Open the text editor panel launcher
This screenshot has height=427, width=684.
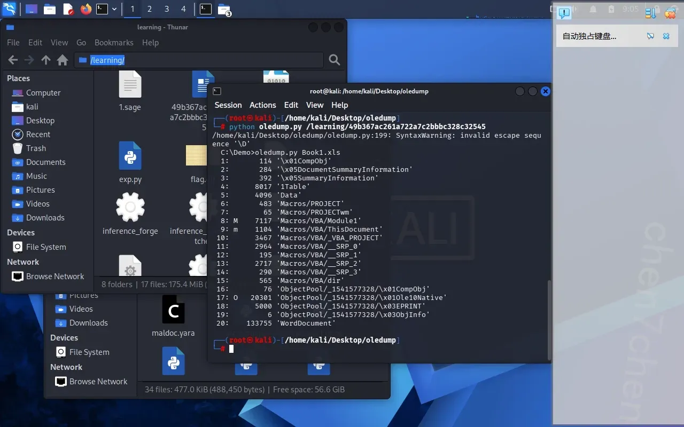pos(68,9)
